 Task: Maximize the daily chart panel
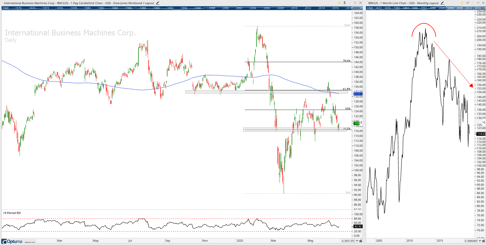coord(355,3)
